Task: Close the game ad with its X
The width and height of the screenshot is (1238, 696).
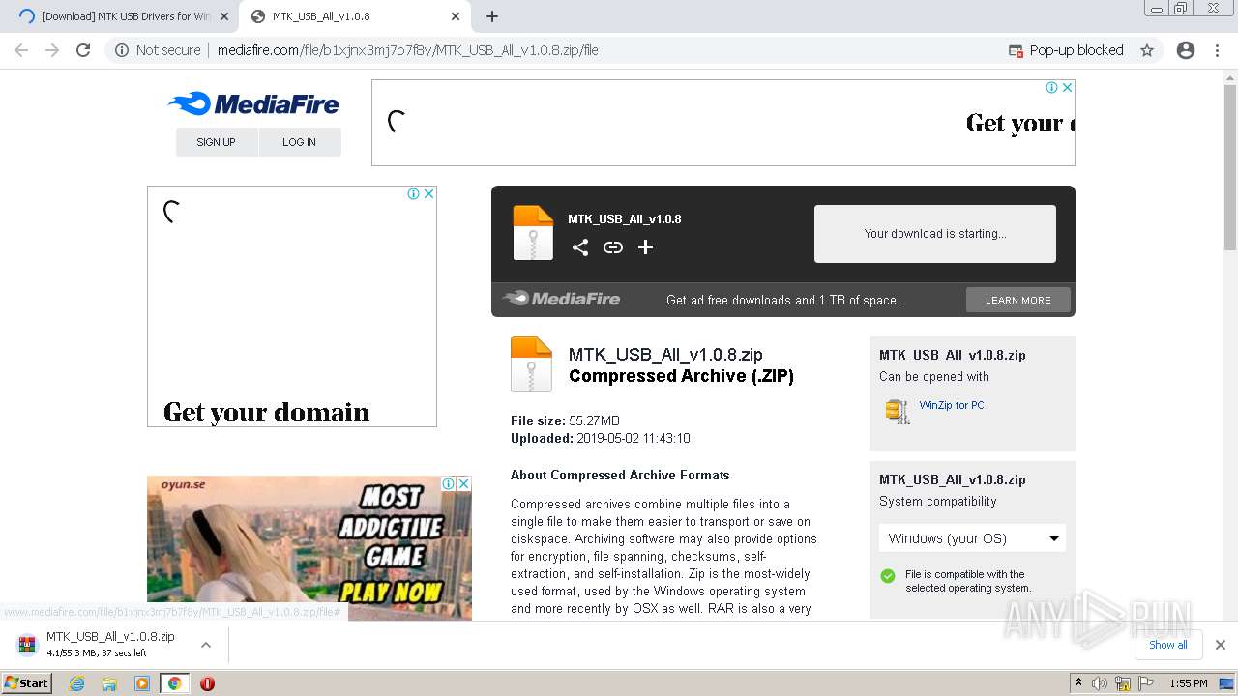Action: tap(464, 483)
